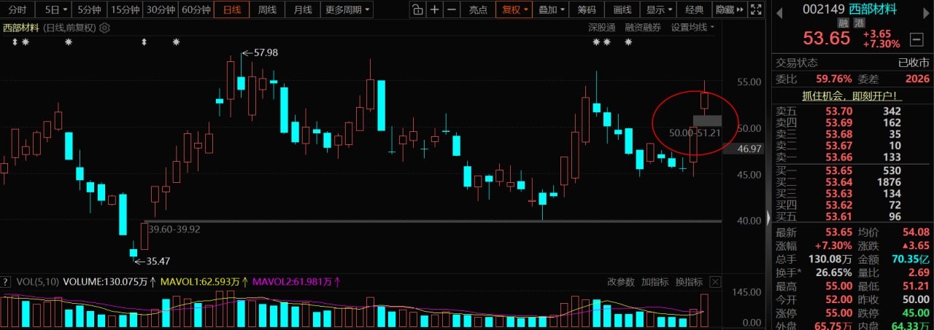Click the 融 margin badge under stock name
The height and width of the screenshot is (330, 934).
tap(843, 23)
